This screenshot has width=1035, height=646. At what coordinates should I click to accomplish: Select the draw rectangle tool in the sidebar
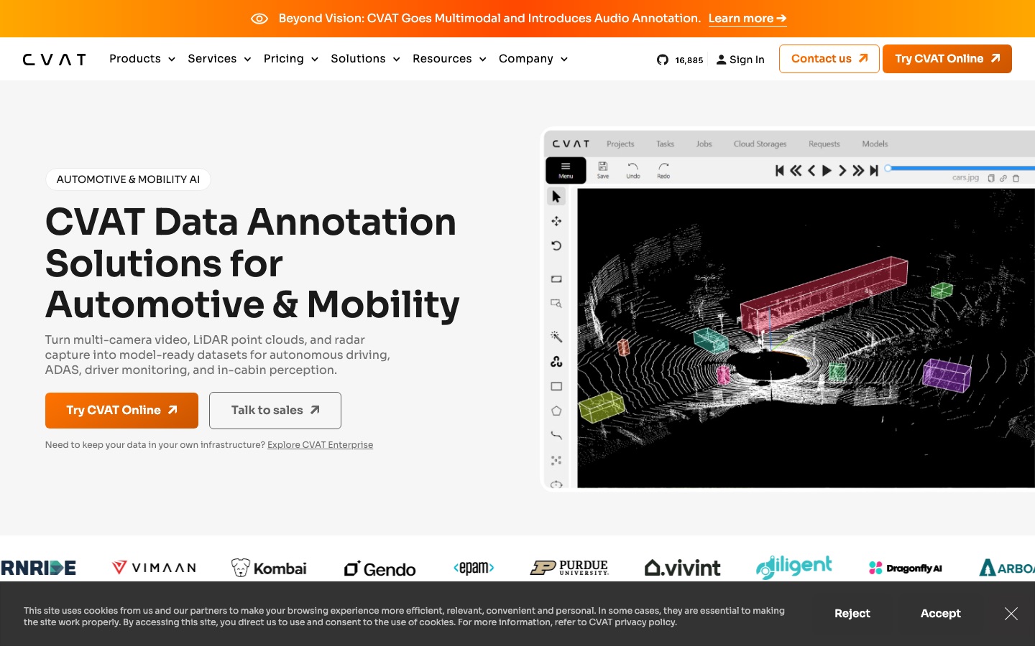coord(556,386)
